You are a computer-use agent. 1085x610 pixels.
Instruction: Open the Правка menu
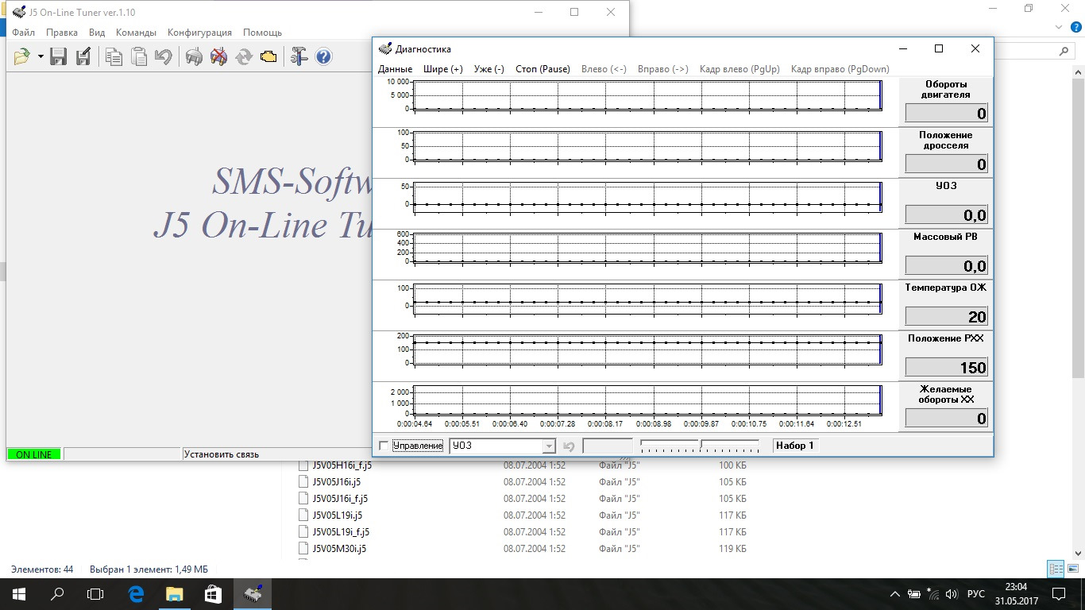[x=62, y=33]
